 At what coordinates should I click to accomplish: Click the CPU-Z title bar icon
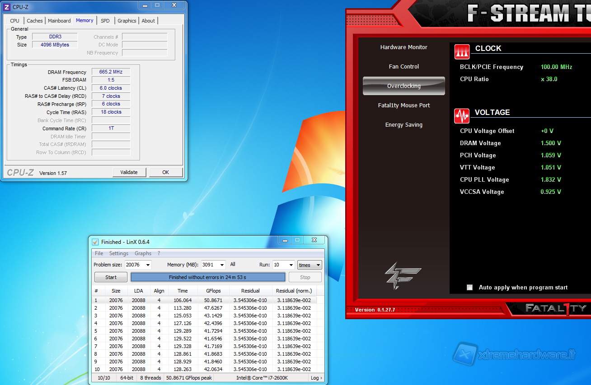[7, 7]
